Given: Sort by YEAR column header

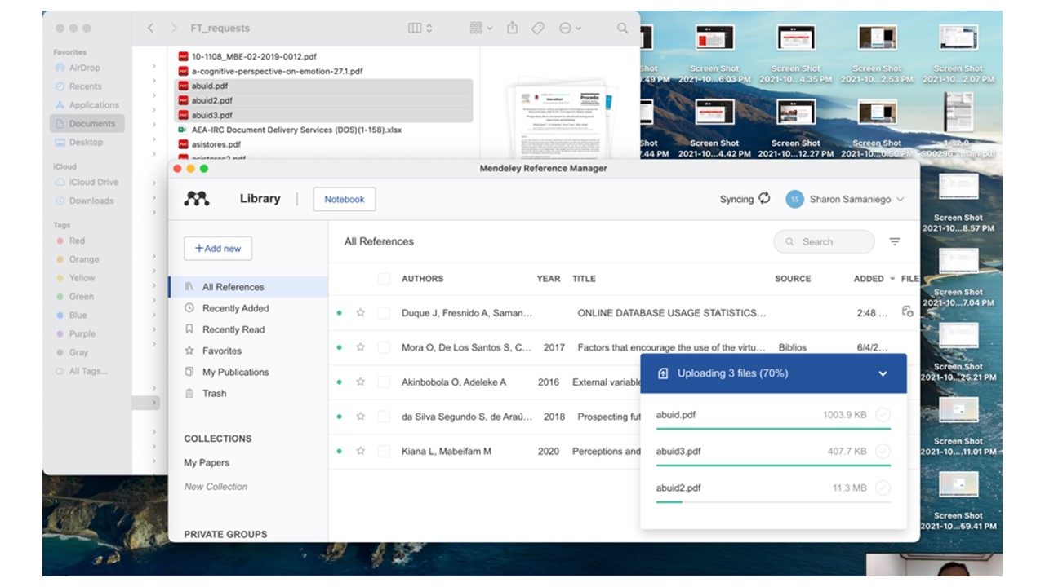Looking at the screenshot, I should (x=549, y=279).
